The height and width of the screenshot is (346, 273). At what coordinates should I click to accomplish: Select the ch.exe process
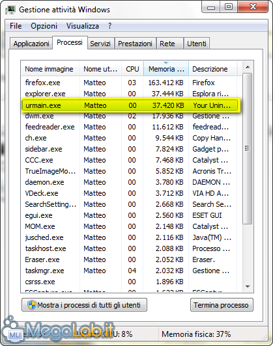pos(129,138)
